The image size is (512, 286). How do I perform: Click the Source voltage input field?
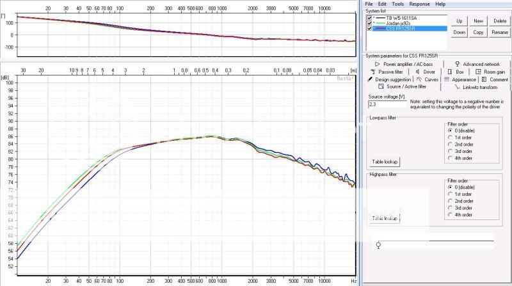tap(387, 103)
